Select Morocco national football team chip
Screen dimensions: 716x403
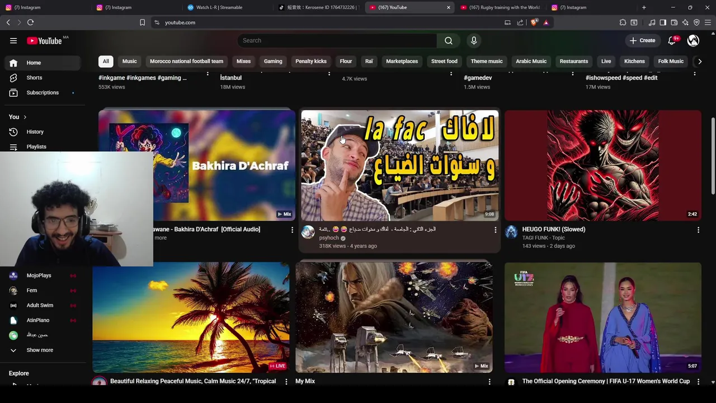pyautogui.click(x=186, y=61)
